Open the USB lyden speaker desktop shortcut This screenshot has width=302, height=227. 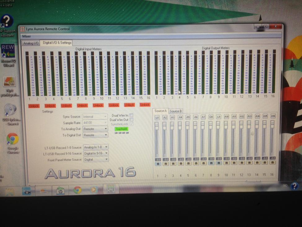11,115
